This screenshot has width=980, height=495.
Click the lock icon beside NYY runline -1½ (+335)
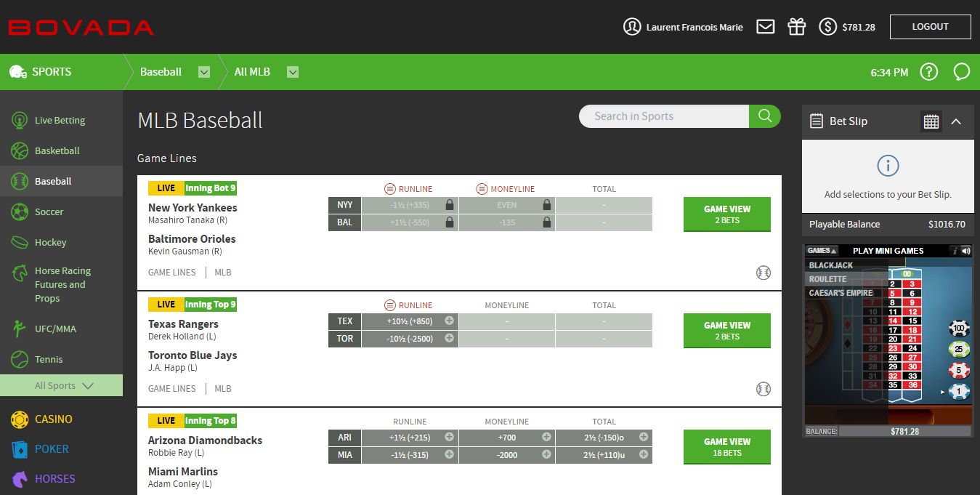coord(450,205)
